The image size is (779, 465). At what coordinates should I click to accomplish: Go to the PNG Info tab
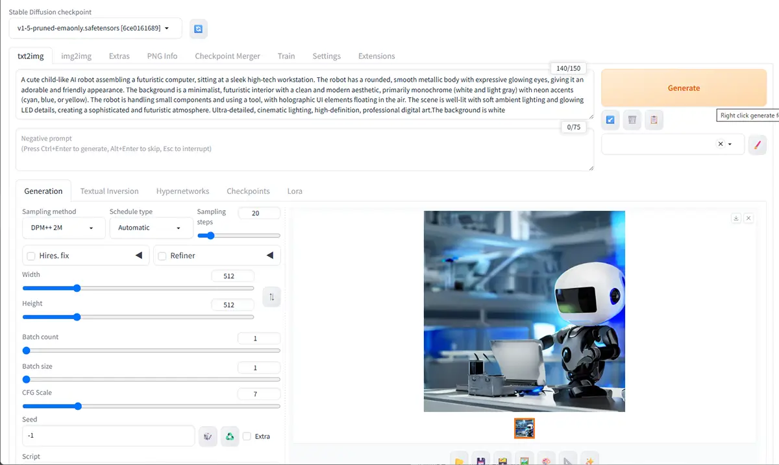162,56
